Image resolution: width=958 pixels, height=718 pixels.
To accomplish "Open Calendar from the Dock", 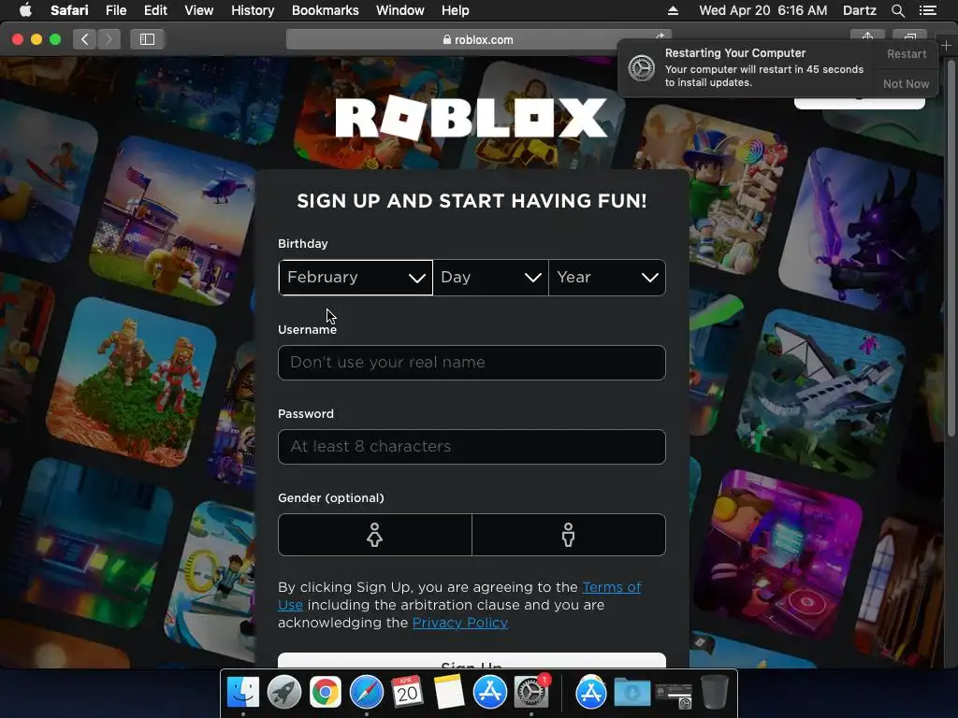I will point(407,693).
